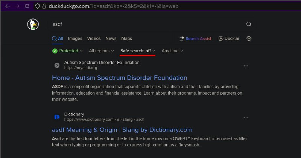Expand the Protected status dropdown
The image size is (301, 158).
pyautogui.click(x=67, y=51)
